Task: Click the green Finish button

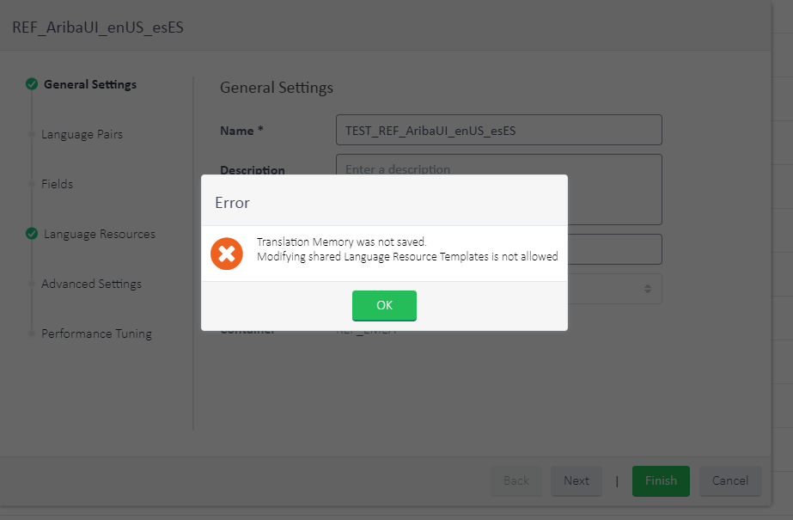Action: point(661,480)
